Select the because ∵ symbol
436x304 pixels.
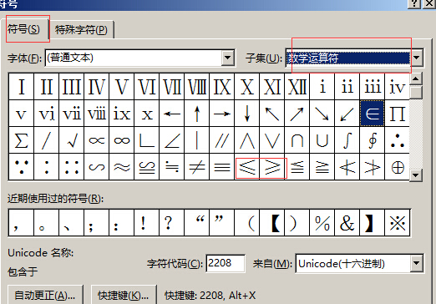tap(22, 167)
